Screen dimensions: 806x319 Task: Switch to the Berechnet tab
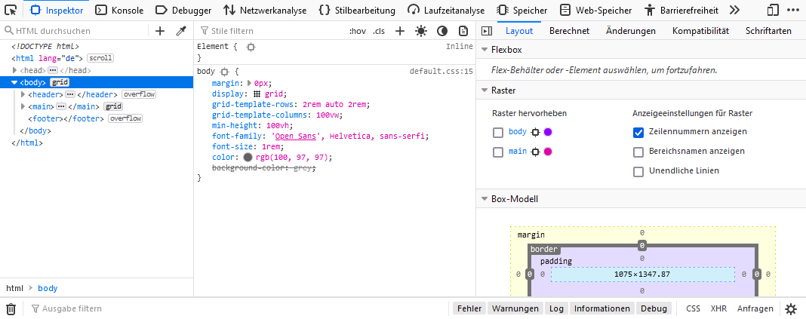[x=570, y=31]
